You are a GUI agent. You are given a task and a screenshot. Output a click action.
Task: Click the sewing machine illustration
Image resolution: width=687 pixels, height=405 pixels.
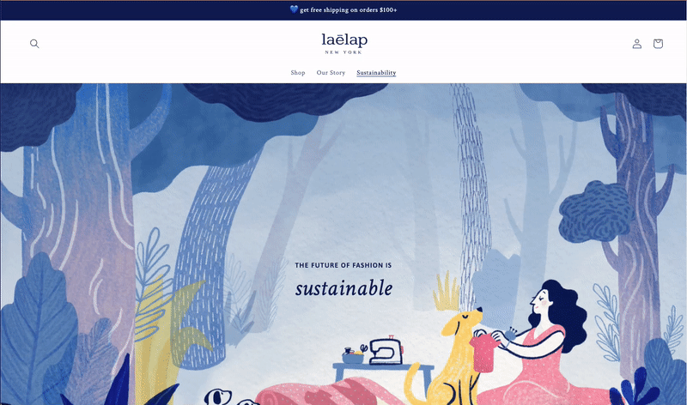386,350
